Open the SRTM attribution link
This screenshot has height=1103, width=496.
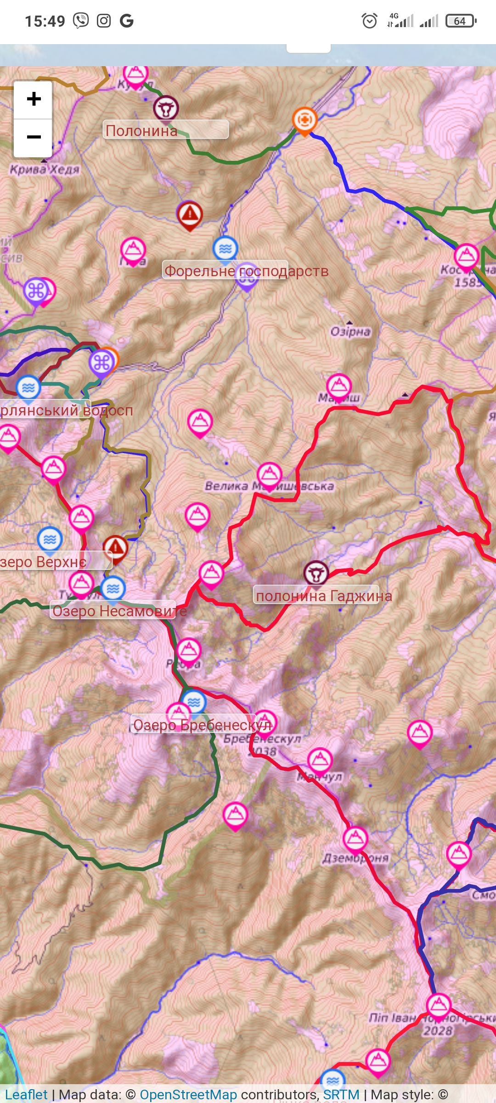pos(341,1095)
